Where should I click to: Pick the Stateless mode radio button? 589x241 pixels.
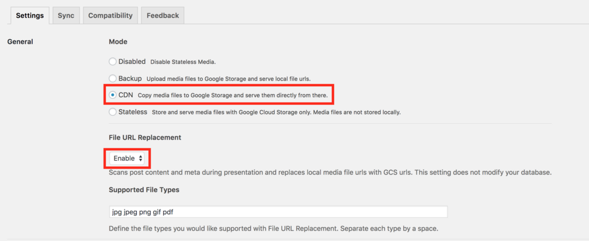tap(113, 112)
